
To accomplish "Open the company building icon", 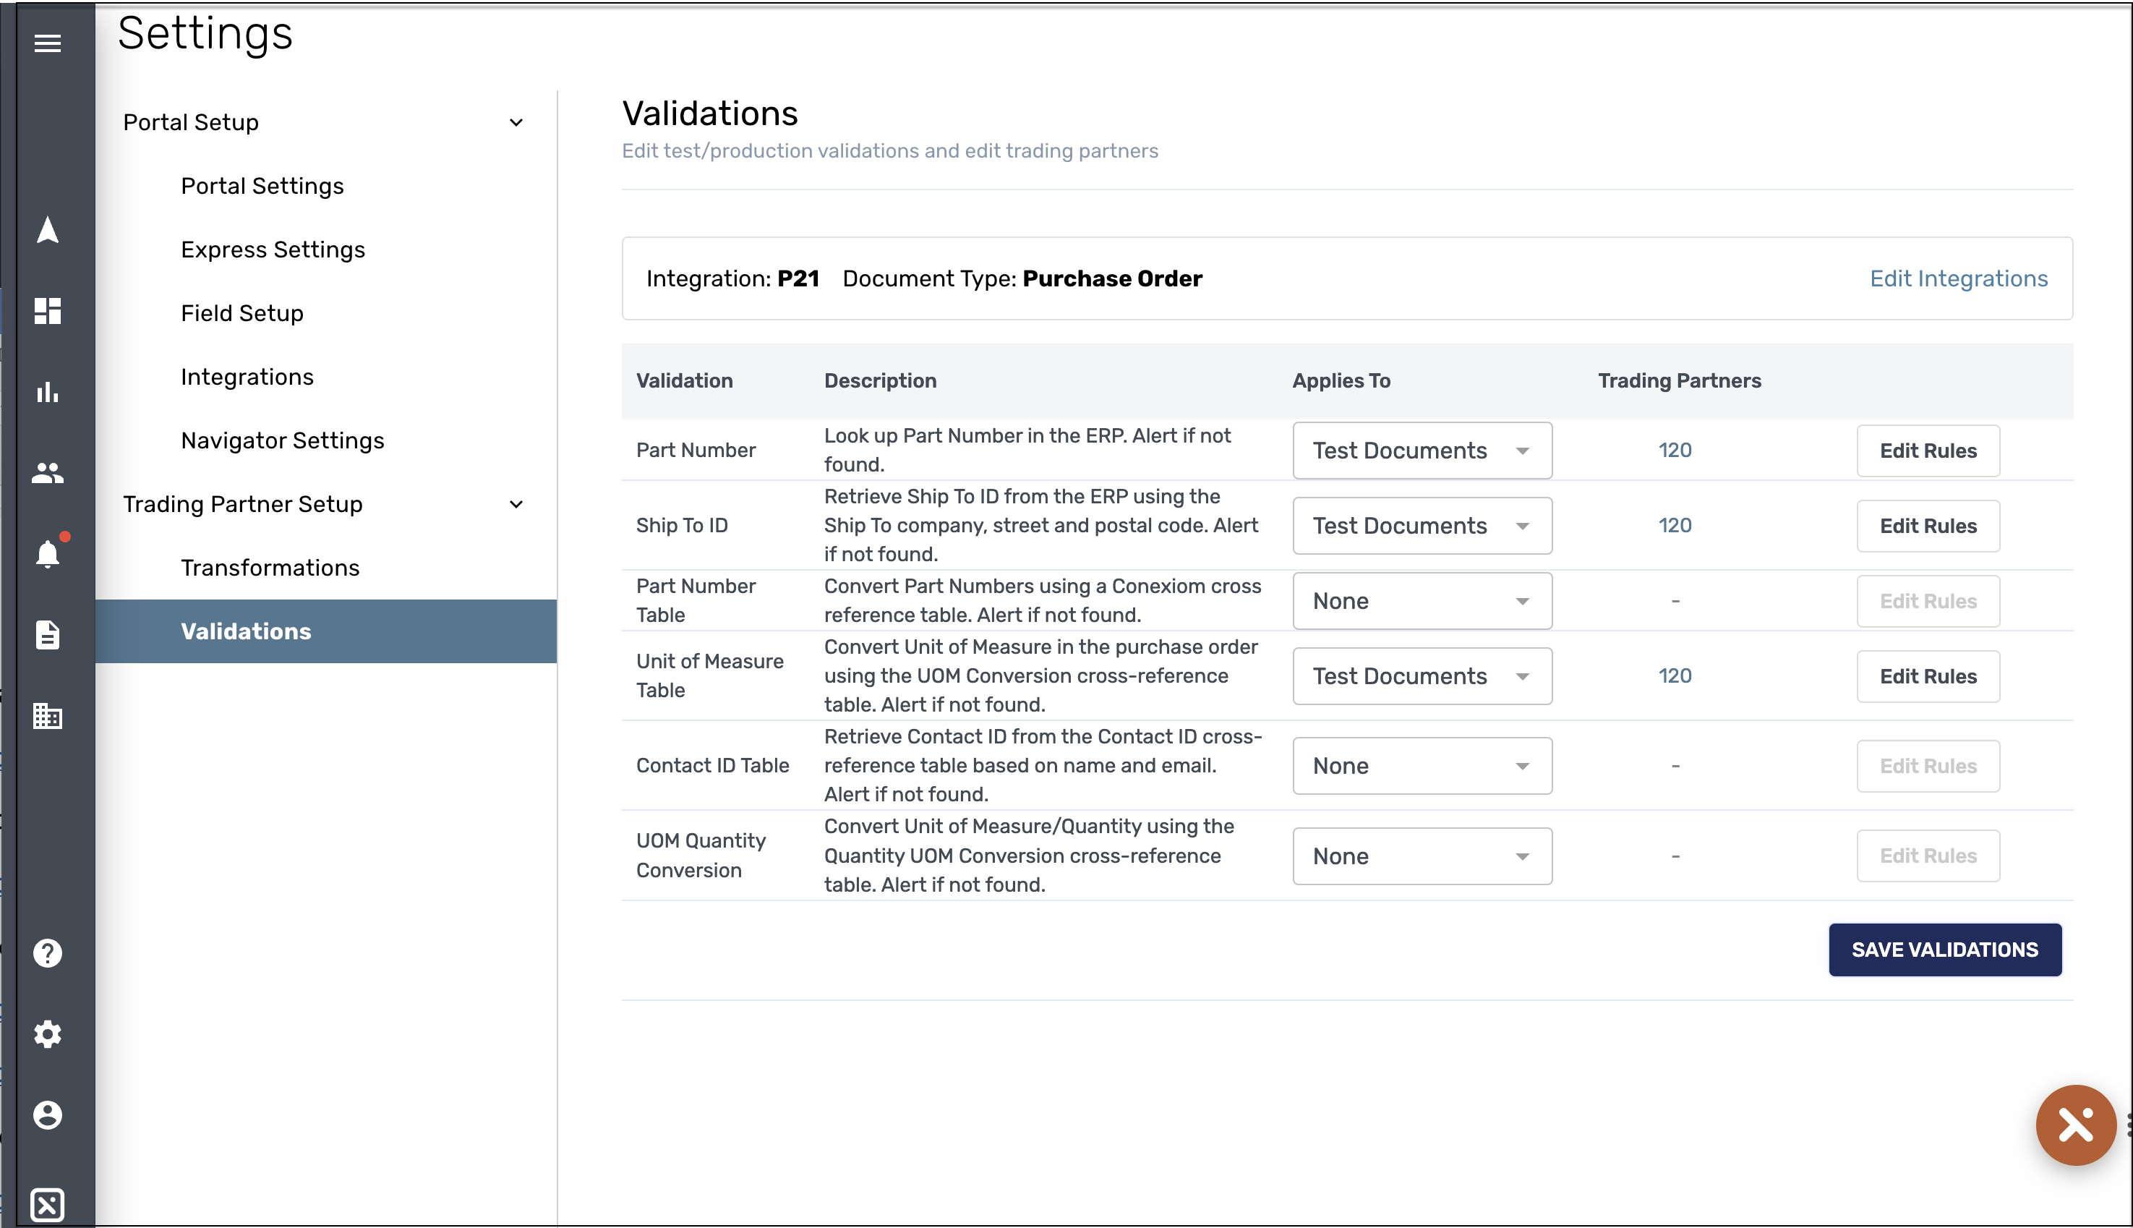I will point(47,716).
